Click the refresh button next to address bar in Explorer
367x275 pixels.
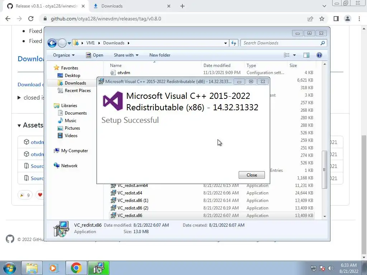click(x=234, y=43)
